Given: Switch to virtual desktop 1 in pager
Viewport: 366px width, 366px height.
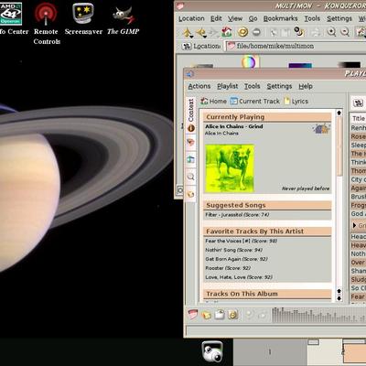Looking at the screenshot, I should [x=270, y=352].
